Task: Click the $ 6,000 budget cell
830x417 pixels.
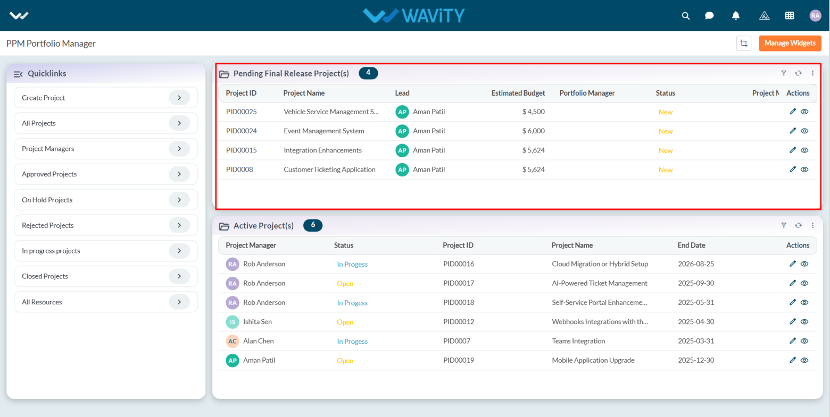Action: click(x=533, y=131)
